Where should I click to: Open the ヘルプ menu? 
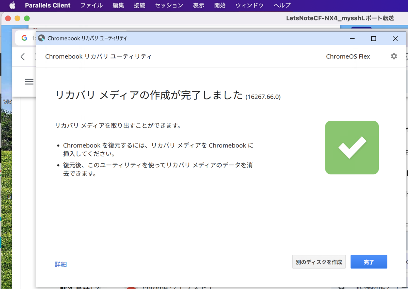coord(282,5)
